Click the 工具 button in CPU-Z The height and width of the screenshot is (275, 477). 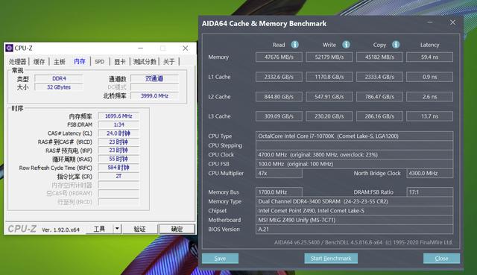99,229
